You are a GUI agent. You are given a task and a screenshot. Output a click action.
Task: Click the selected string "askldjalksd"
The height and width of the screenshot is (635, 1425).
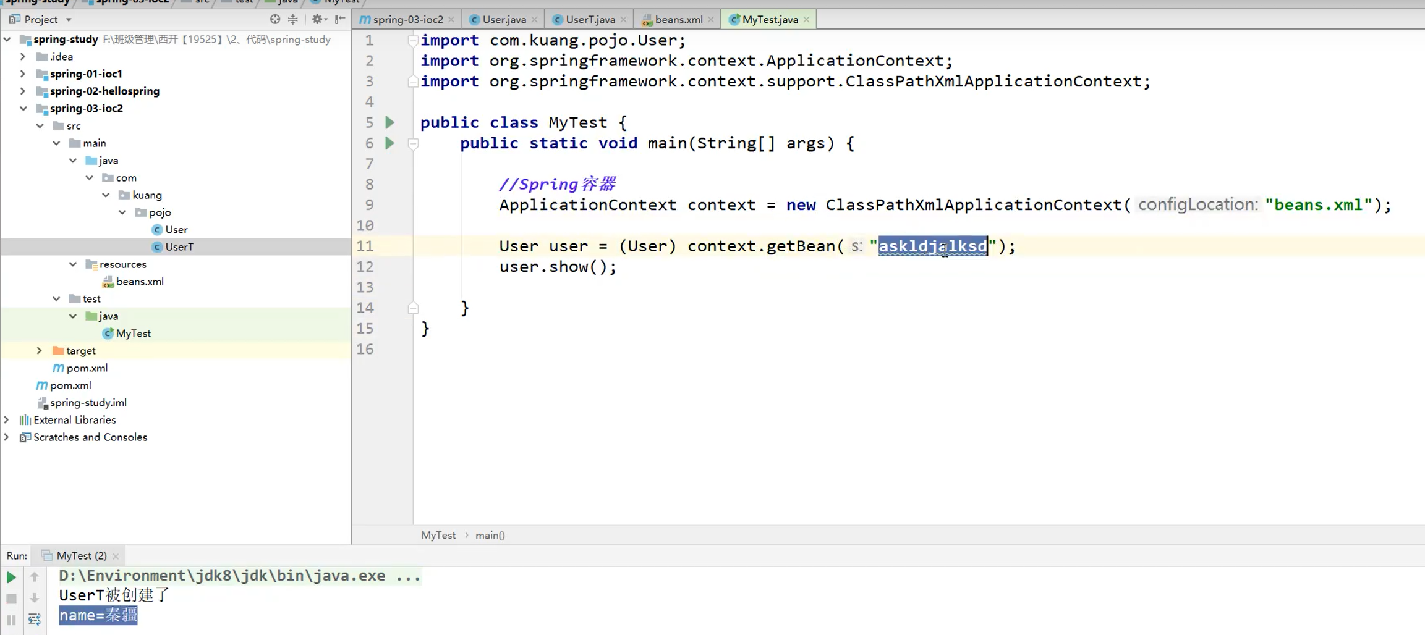[x=933, y=246]
